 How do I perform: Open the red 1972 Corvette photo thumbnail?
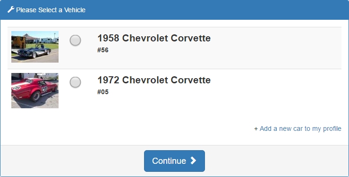[35, 90]
